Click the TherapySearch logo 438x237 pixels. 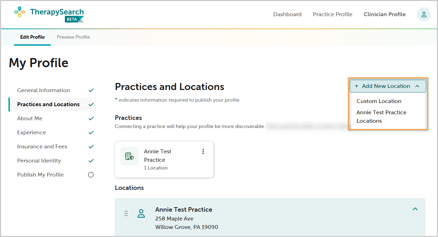(49, 14)
